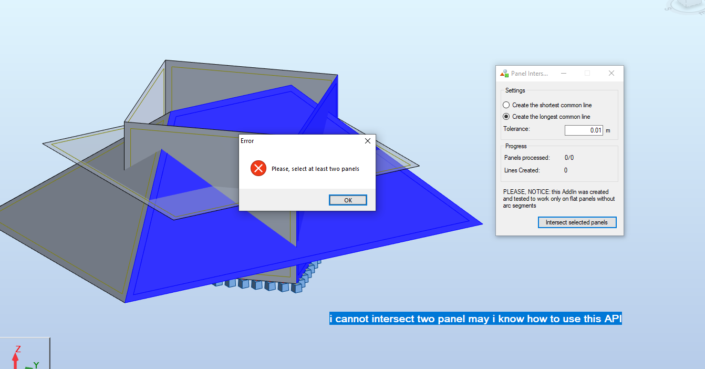Click the Settings group frame
Screen dimensions: 705x369
pyautogui.click(x=515, y=90)
